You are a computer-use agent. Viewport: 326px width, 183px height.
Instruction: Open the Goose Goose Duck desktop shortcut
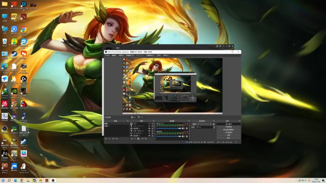coord(24,168)
